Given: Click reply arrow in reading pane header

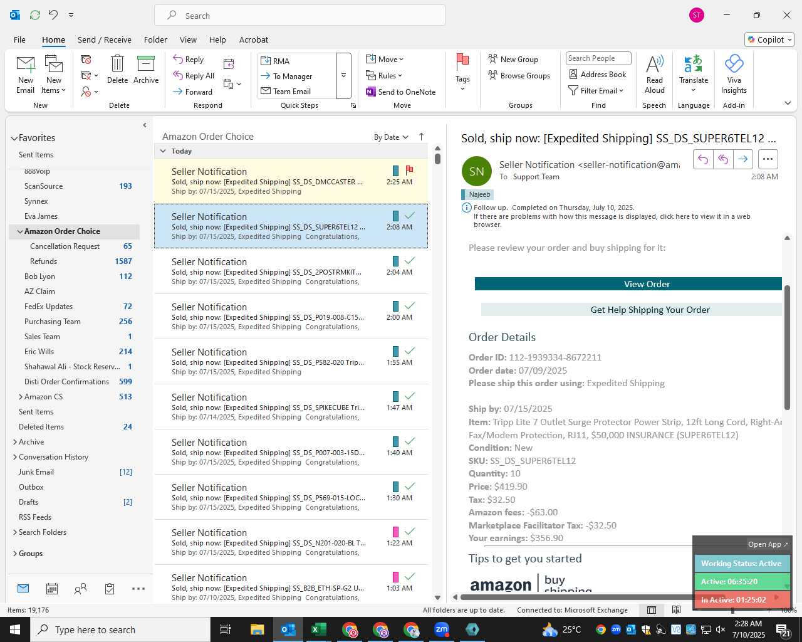Looking at the screenshot, I should [703, 159].
